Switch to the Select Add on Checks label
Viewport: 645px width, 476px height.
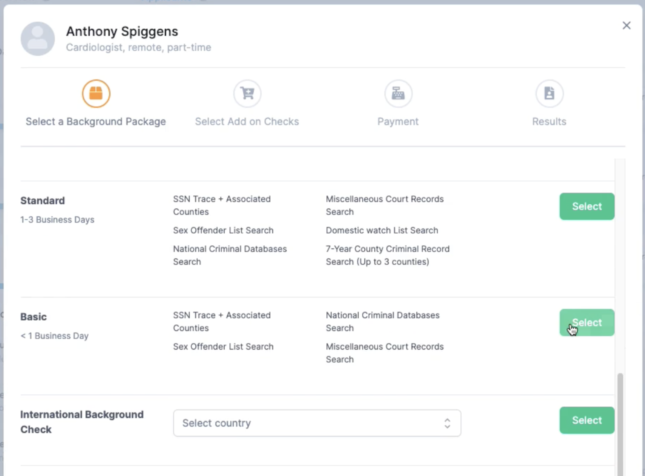(247, 121)
